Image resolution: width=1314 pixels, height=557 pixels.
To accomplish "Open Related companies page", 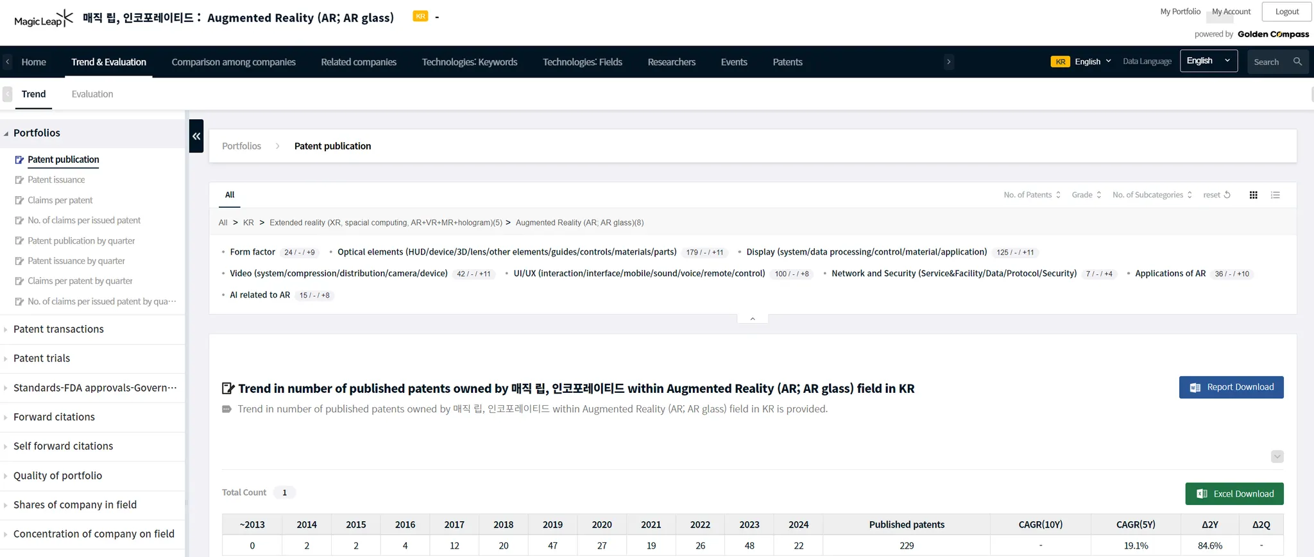I will (x=359, y=62).
